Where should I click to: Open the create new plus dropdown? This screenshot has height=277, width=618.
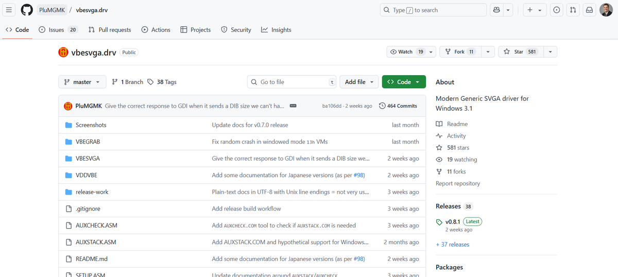coord(534,10)
